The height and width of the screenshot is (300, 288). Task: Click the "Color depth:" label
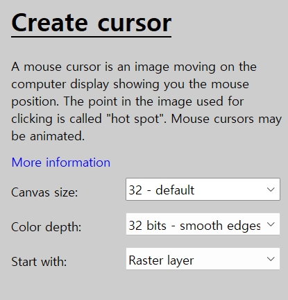46,227
